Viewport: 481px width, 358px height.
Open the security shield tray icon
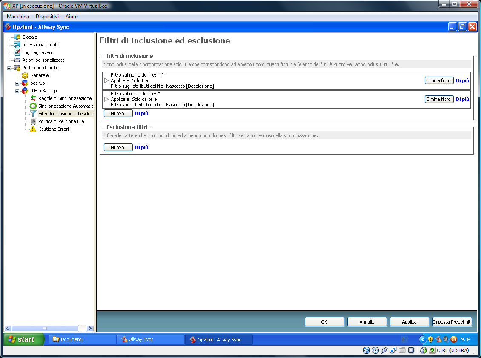pyautogui.click(x=430, y=339)
